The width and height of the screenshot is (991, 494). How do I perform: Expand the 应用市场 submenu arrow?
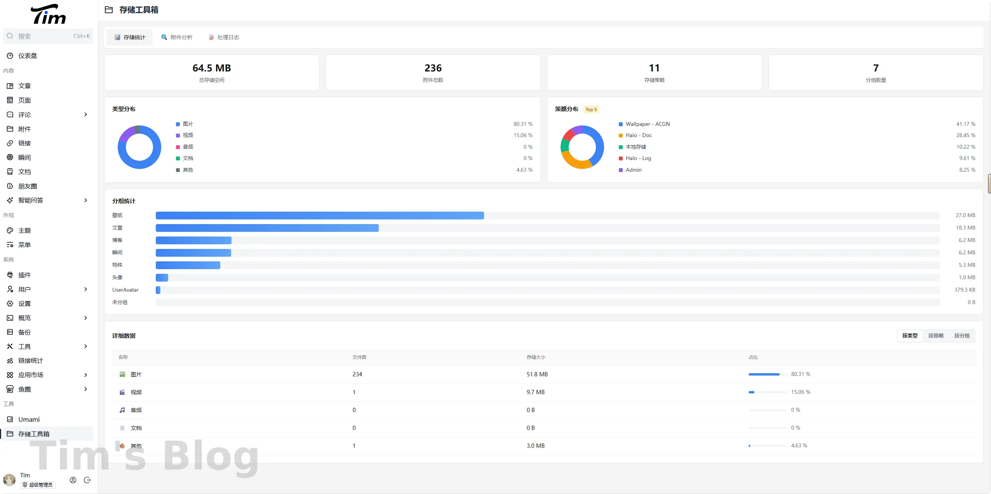point(85,375)
